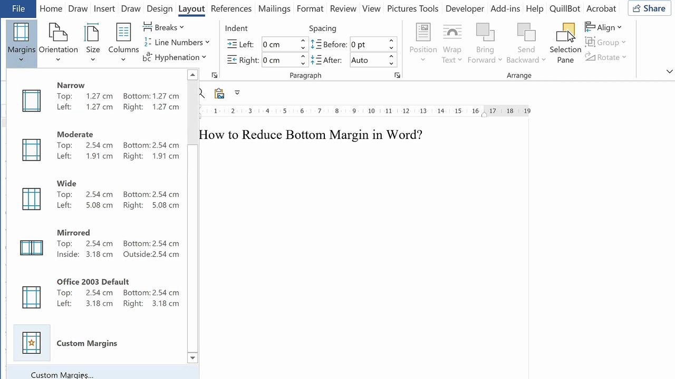Open the Align dropdown
This screenshot has width=675, height=379.
603,27
